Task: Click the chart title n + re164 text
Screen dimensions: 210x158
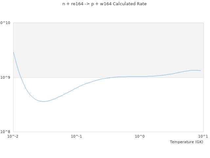Action: click(x=73, y=4)
